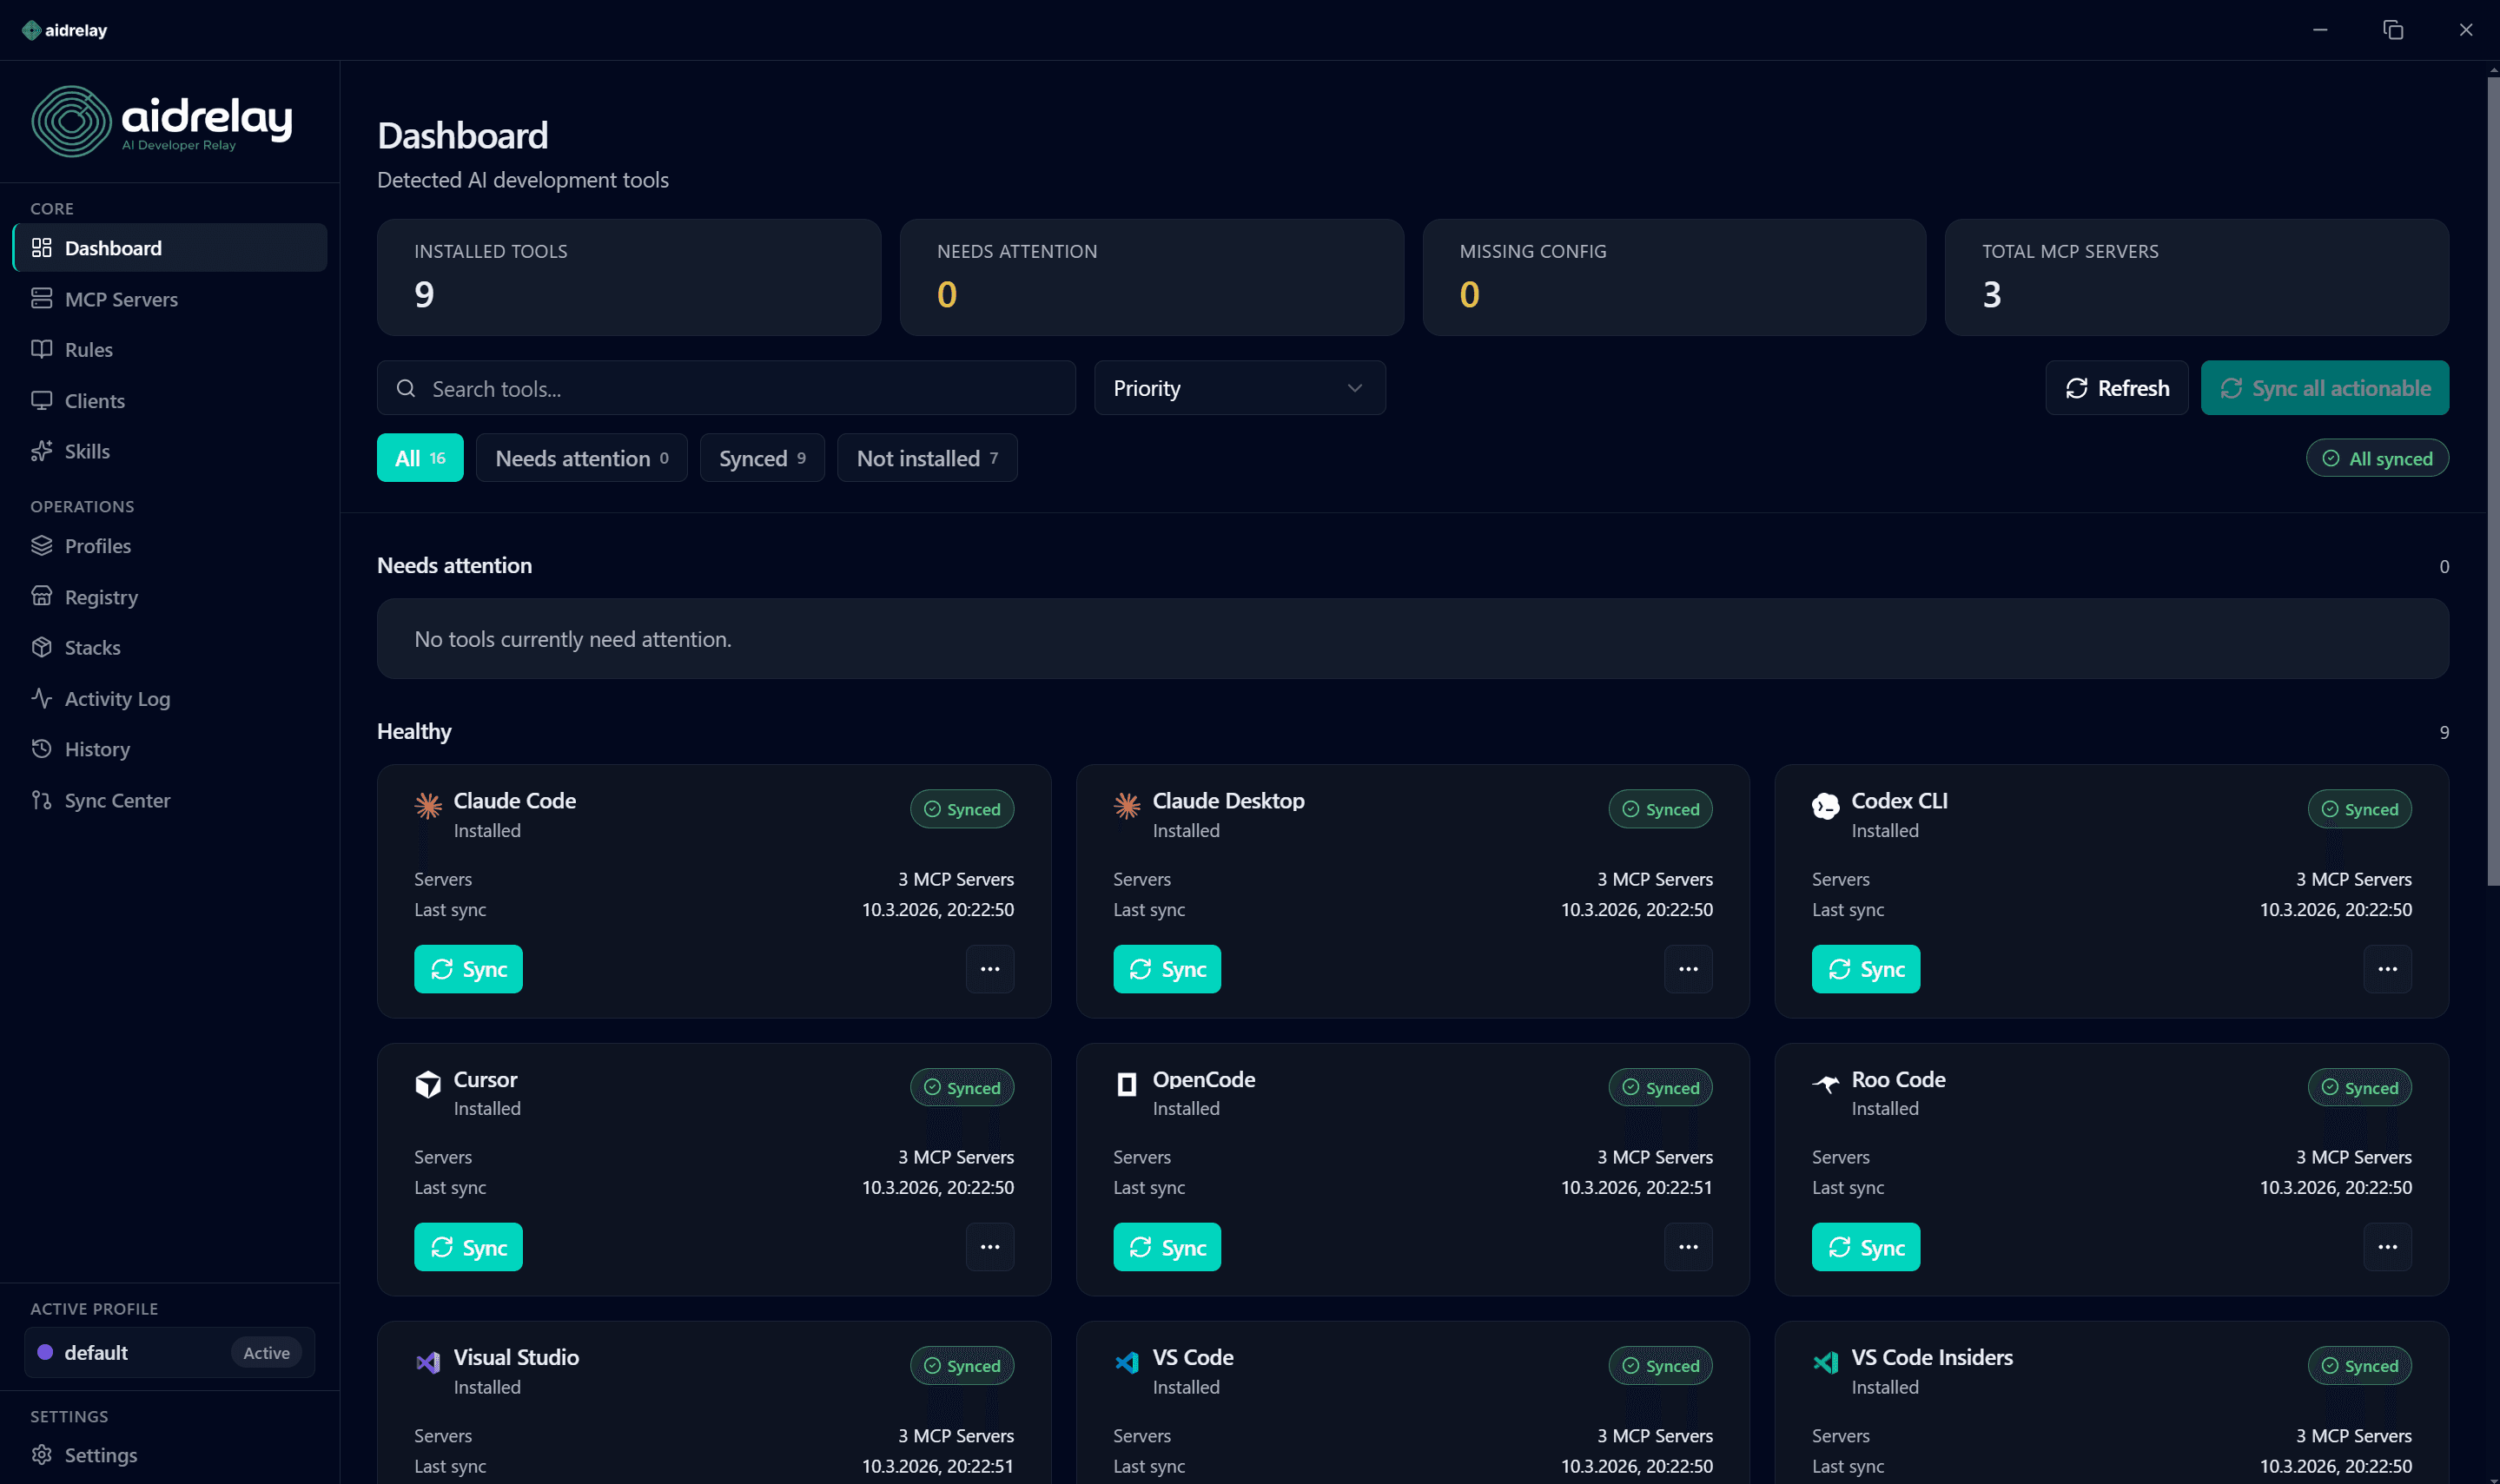Open more options for OpenCode

click(1689, 1247)
